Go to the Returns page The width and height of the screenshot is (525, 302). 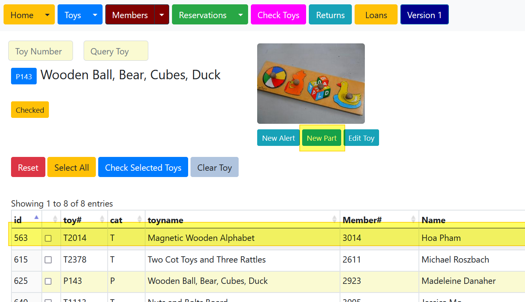coord(331,15)
